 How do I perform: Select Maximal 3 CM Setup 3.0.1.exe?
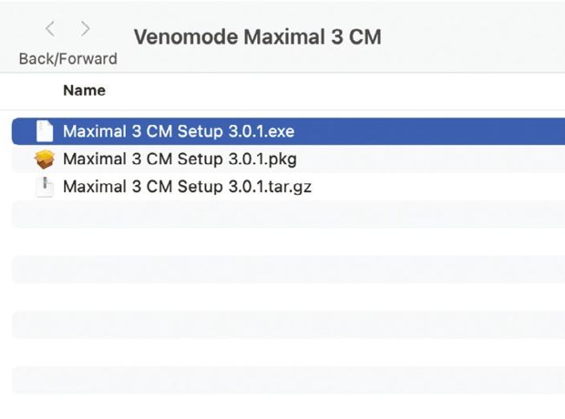178,132
